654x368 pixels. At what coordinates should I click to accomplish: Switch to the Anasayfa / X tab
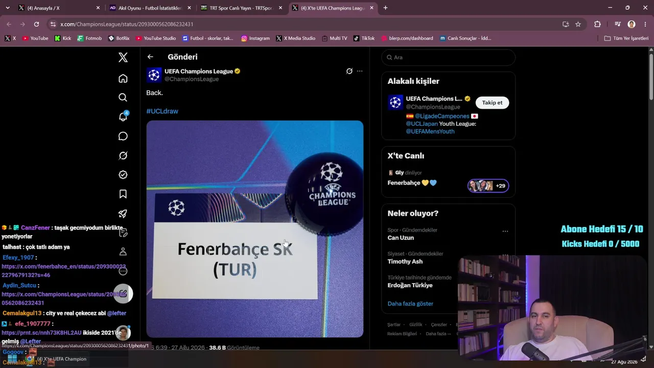click(59, 8)
